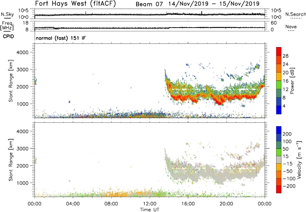The height and width of the screenshot is (212, 306).
Task: Select the '-100' tick on the Velocity scale
Action: tap(289, 179)
